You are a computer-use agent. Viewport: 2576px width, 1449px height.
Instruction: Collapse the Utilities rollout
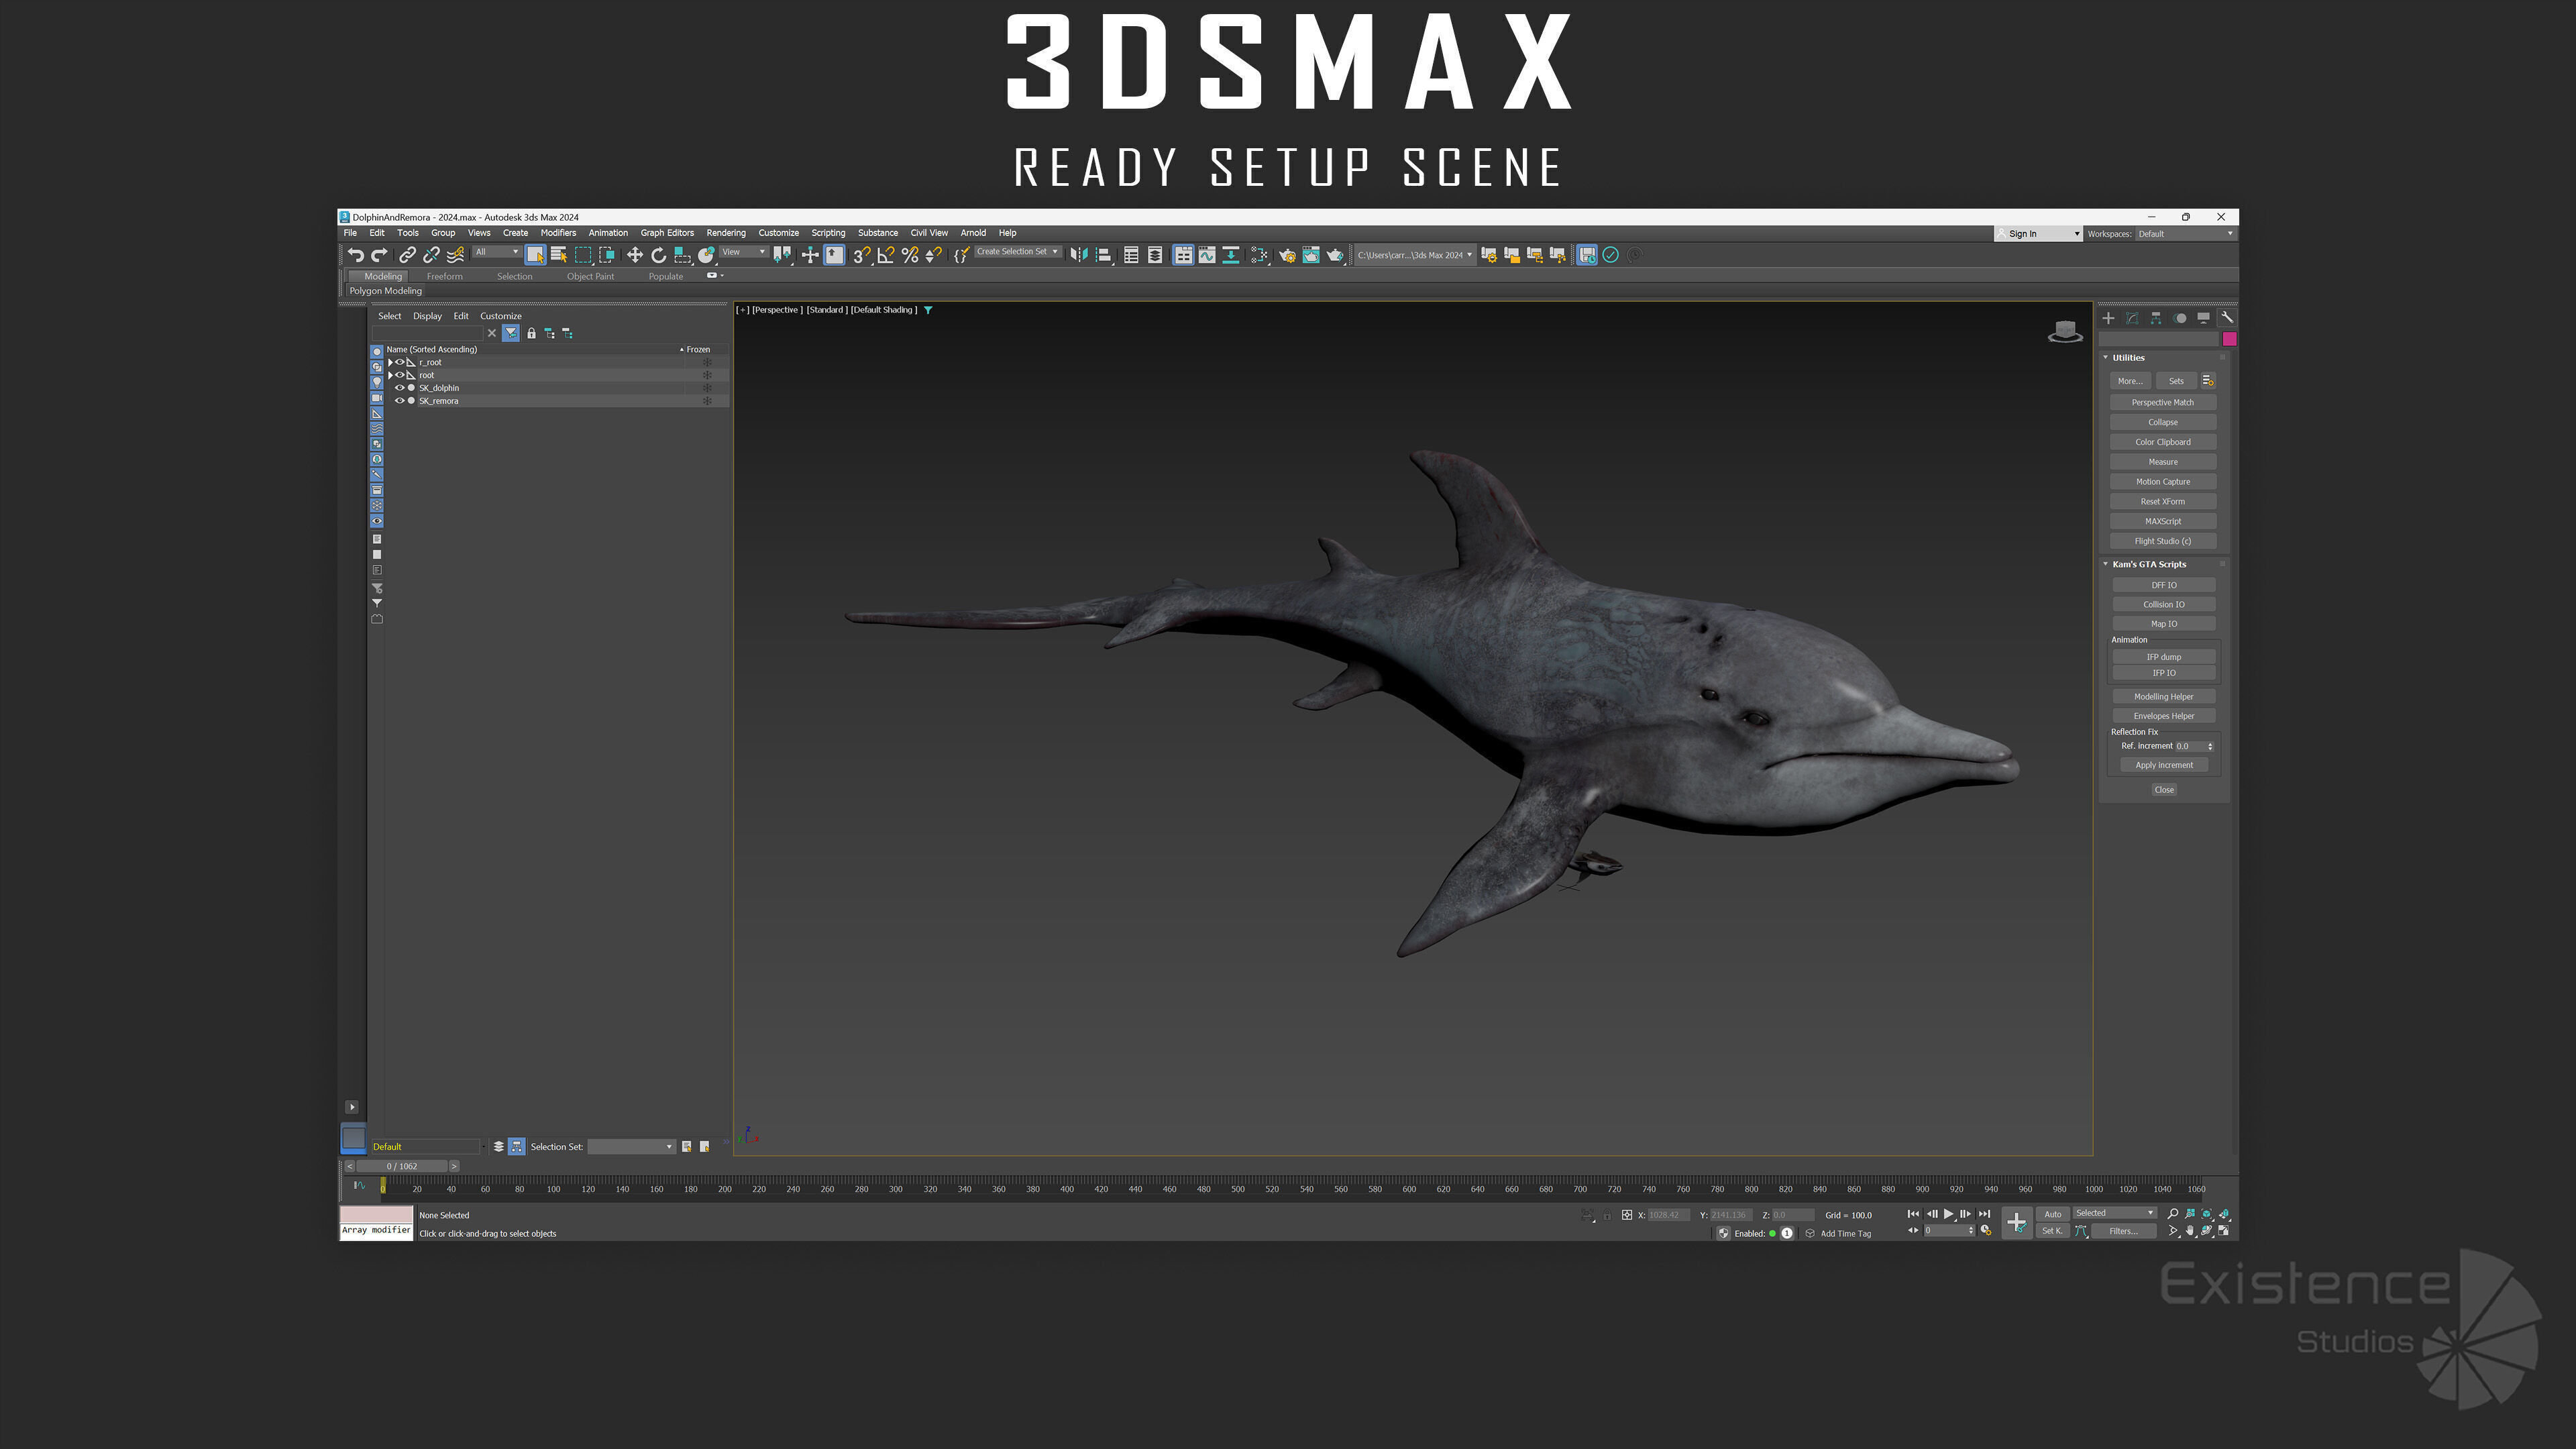(2105, 358)
